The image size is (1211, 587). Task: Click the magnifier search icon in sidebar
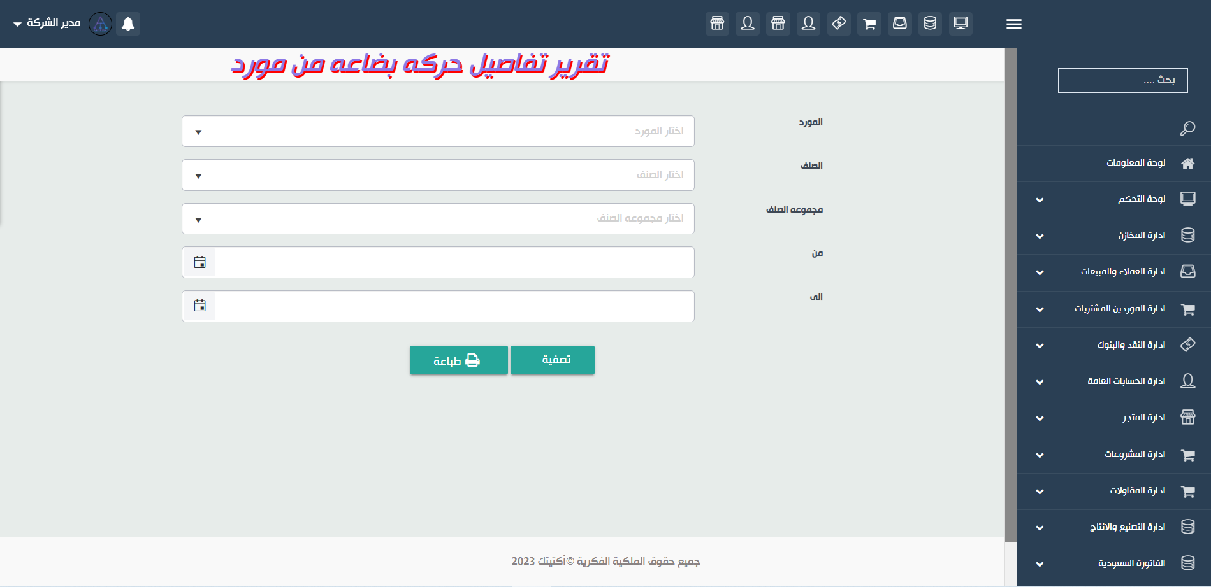[x=1187, y=129]
